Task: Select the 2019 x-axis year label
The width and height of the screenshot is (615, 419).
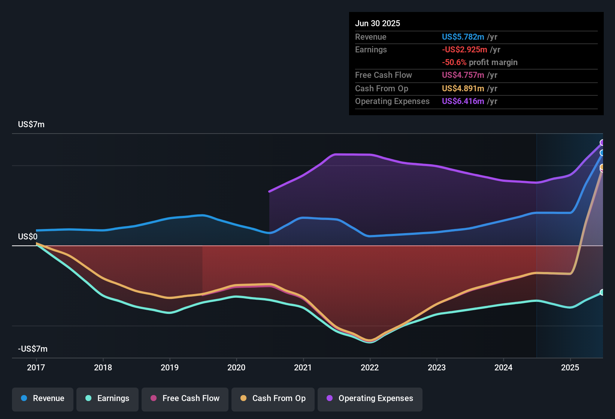Action: coord(170,368)
